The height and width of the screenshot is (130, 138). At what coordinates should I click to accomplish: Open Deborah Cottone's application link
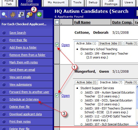(66, 45)
